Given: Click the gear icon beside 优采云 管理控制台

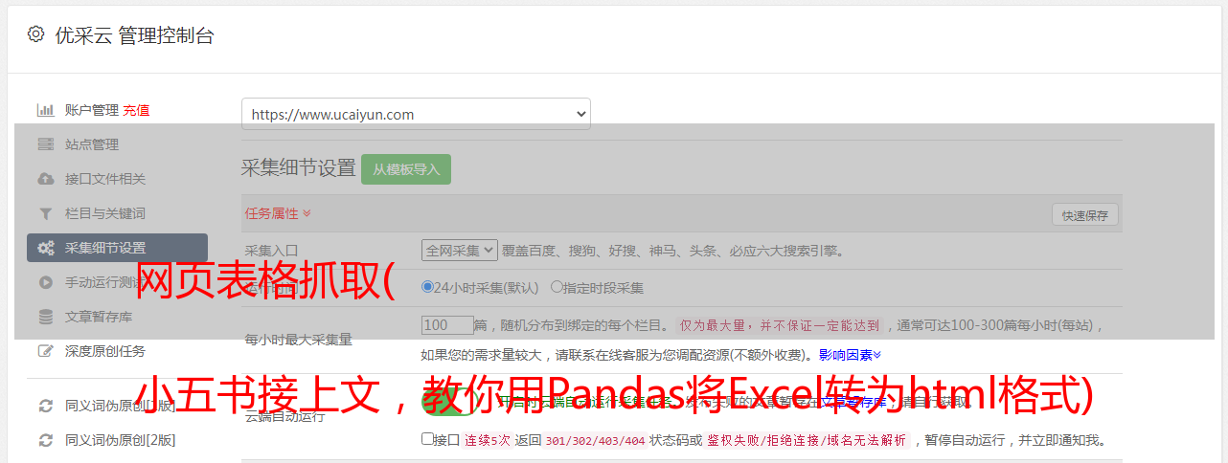Looking at the screenshot, I should coord(35,34).
